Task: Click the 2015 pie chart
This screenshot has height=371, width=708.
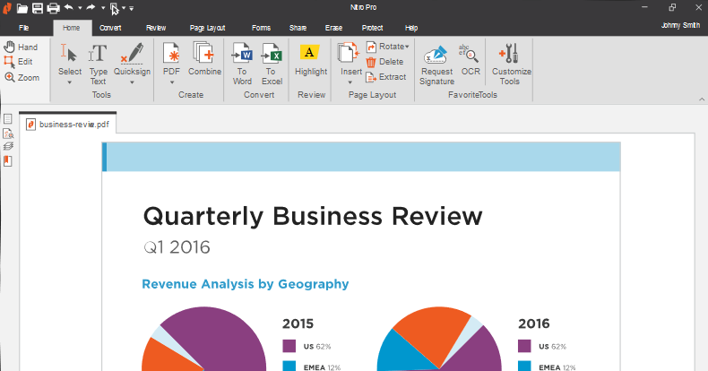Action: tap(204, 339)
